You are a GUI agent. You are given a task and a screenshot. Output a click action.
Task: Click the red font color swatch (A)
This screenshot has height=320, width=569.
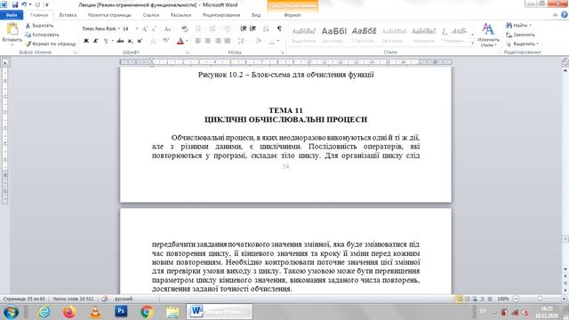(x=180, y=41)
